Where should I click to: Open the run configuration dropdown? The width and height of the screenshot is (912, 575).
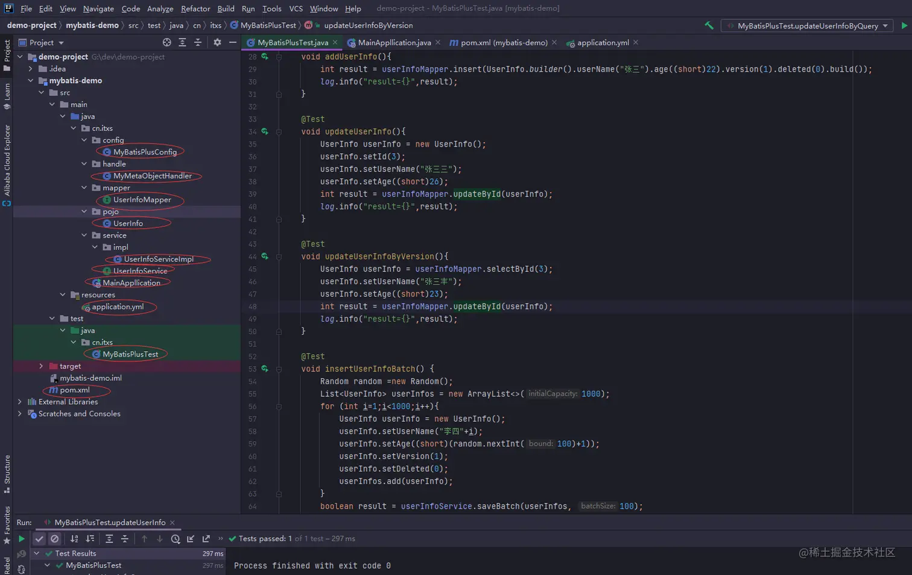(x=808, y=25)
